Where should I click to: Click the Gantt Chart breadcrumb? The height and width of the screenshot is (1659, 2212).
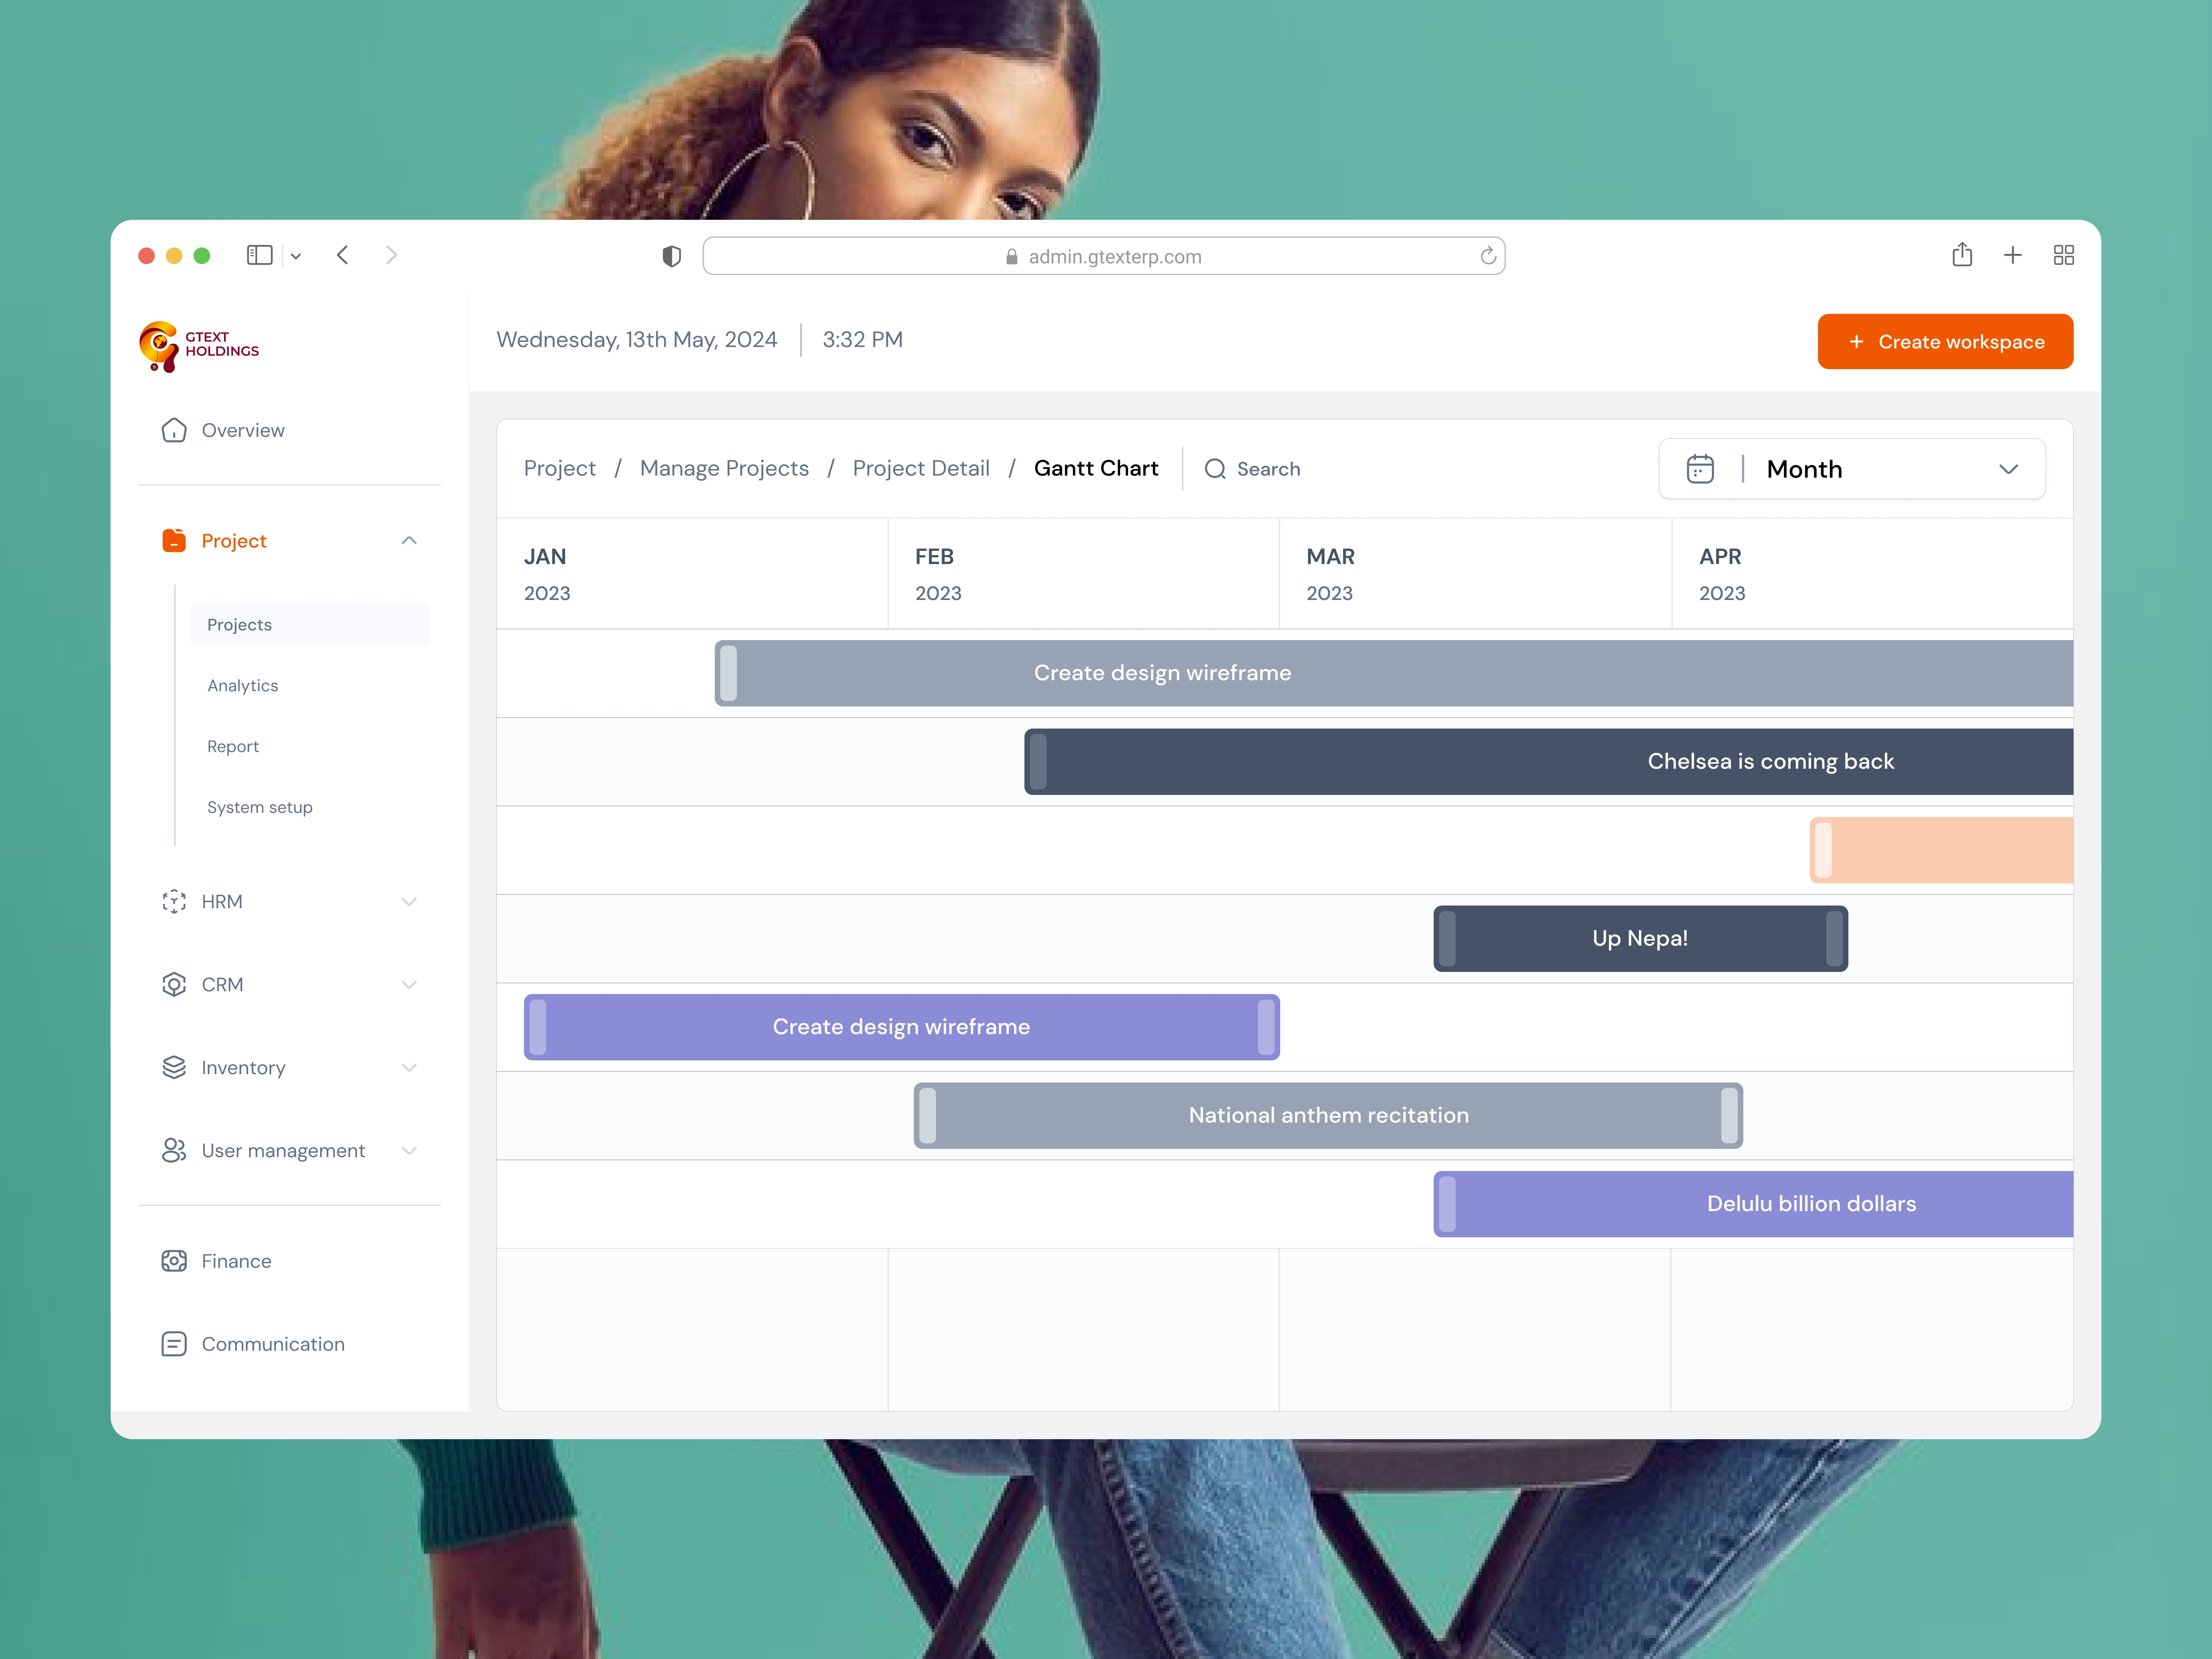click(1096, 469)
